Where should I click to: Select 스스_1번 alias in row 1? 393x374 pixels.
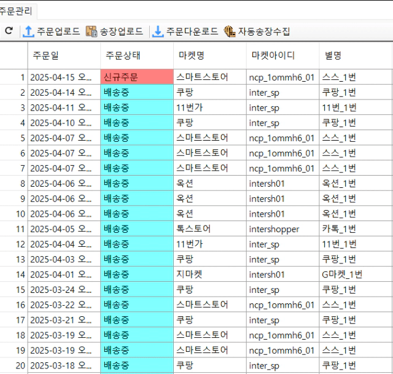(356, 77)
